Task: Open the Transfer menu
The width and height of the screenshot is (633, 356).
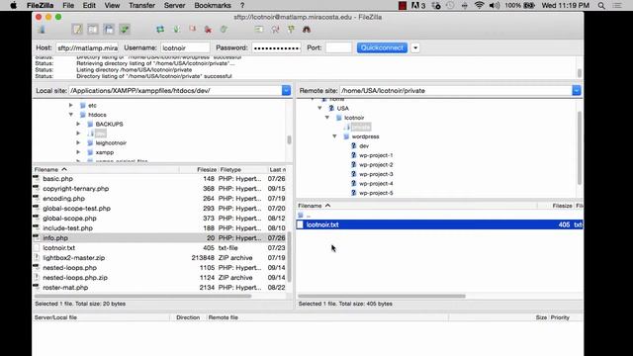Action: (141, 5)
